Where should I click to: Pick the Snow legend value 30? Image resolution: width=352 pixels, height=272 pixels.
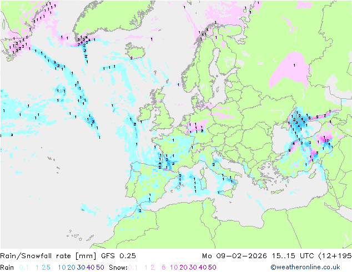[193, 268]
